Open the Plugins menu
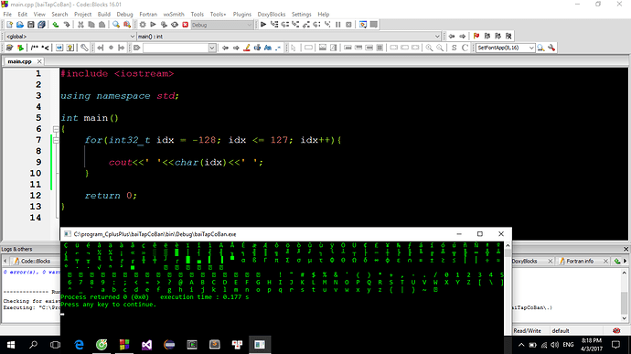The height and width of the screenshot is (354, 631). click(x=241, y=14)
